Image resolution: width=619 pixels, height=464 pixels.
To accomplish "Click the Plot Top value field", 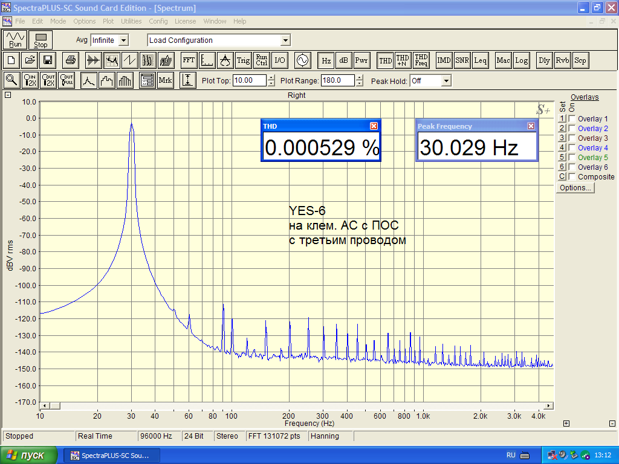I will (x=249, y=80).
